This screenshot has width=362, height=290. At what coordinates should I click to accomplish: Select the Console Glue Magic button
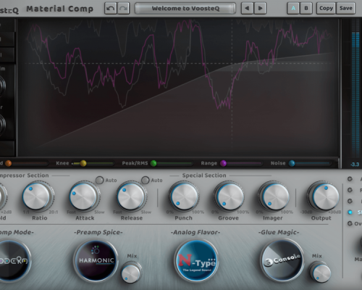coord(282,260)
